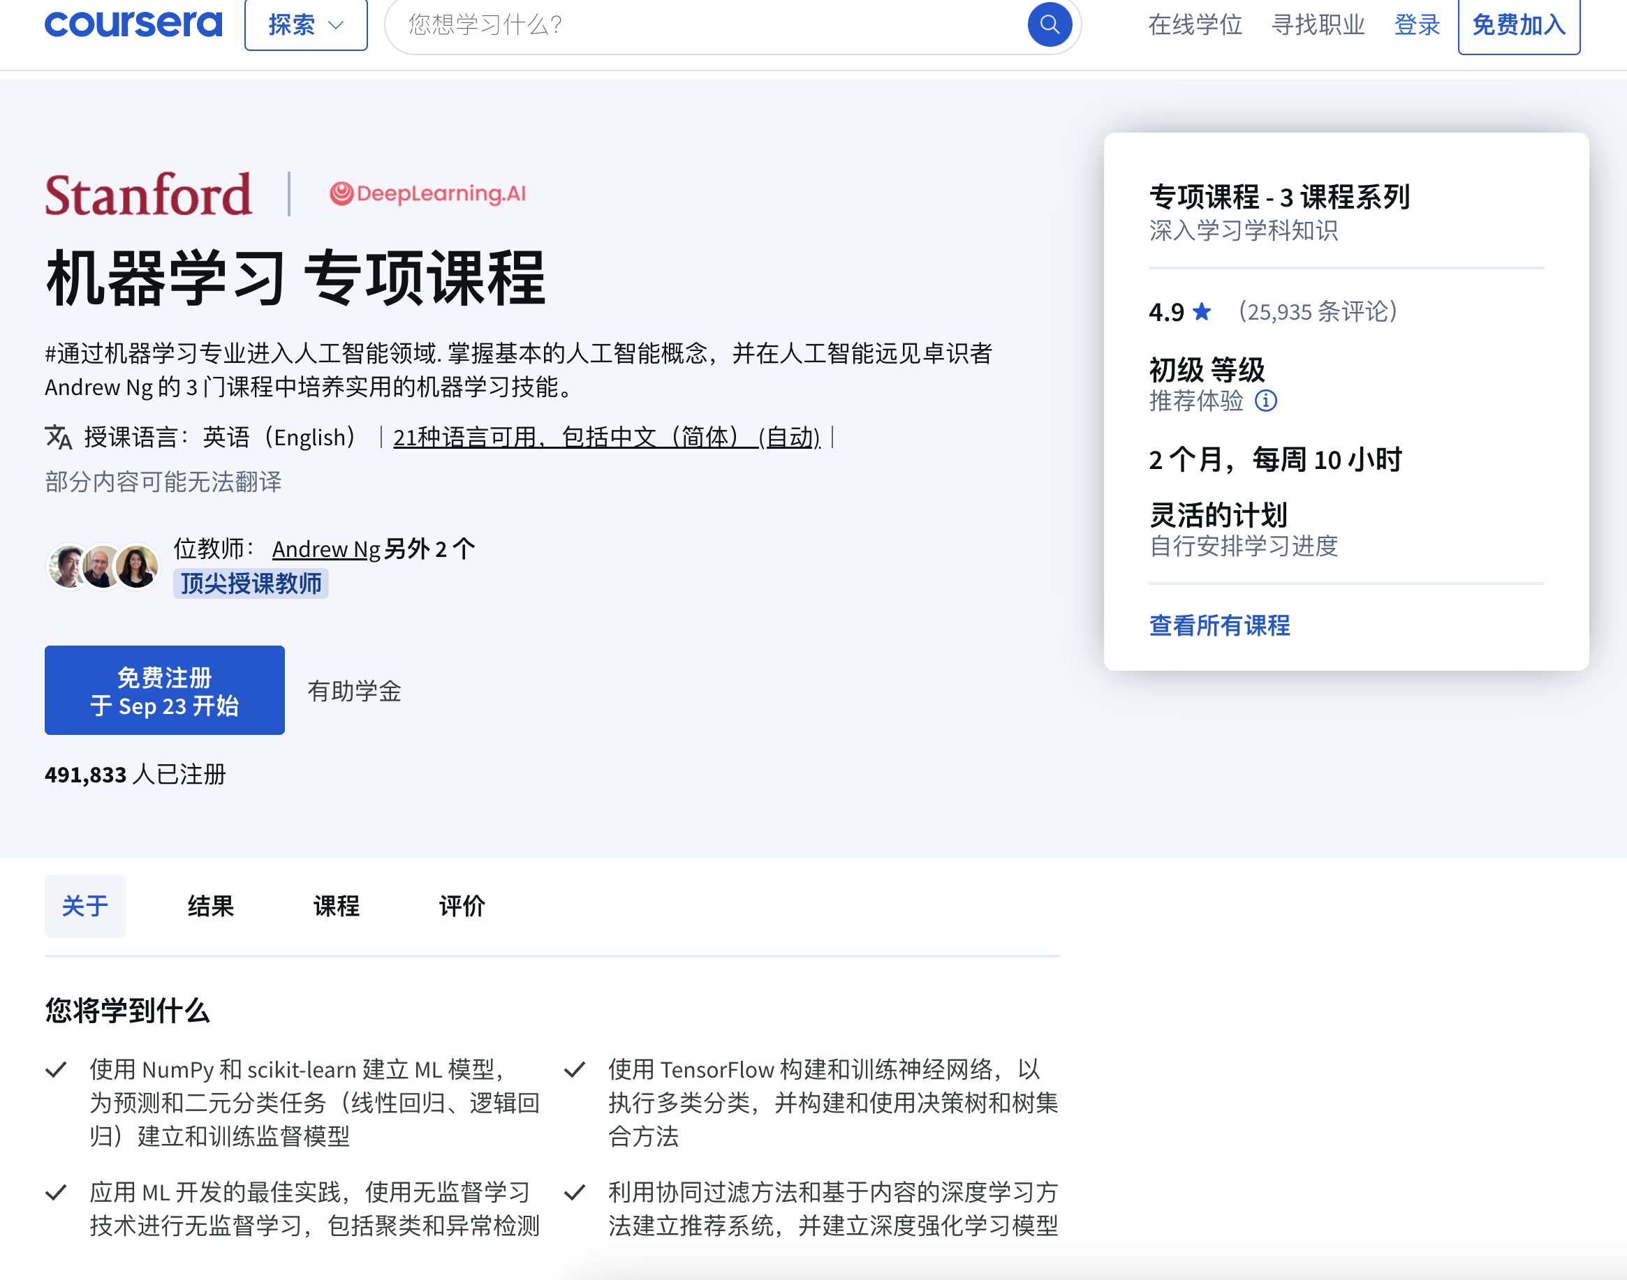This screenshot has height=1280, width=1627.
Task: Click the 顶尖授课教师 badge
Action: coord(251,583)
